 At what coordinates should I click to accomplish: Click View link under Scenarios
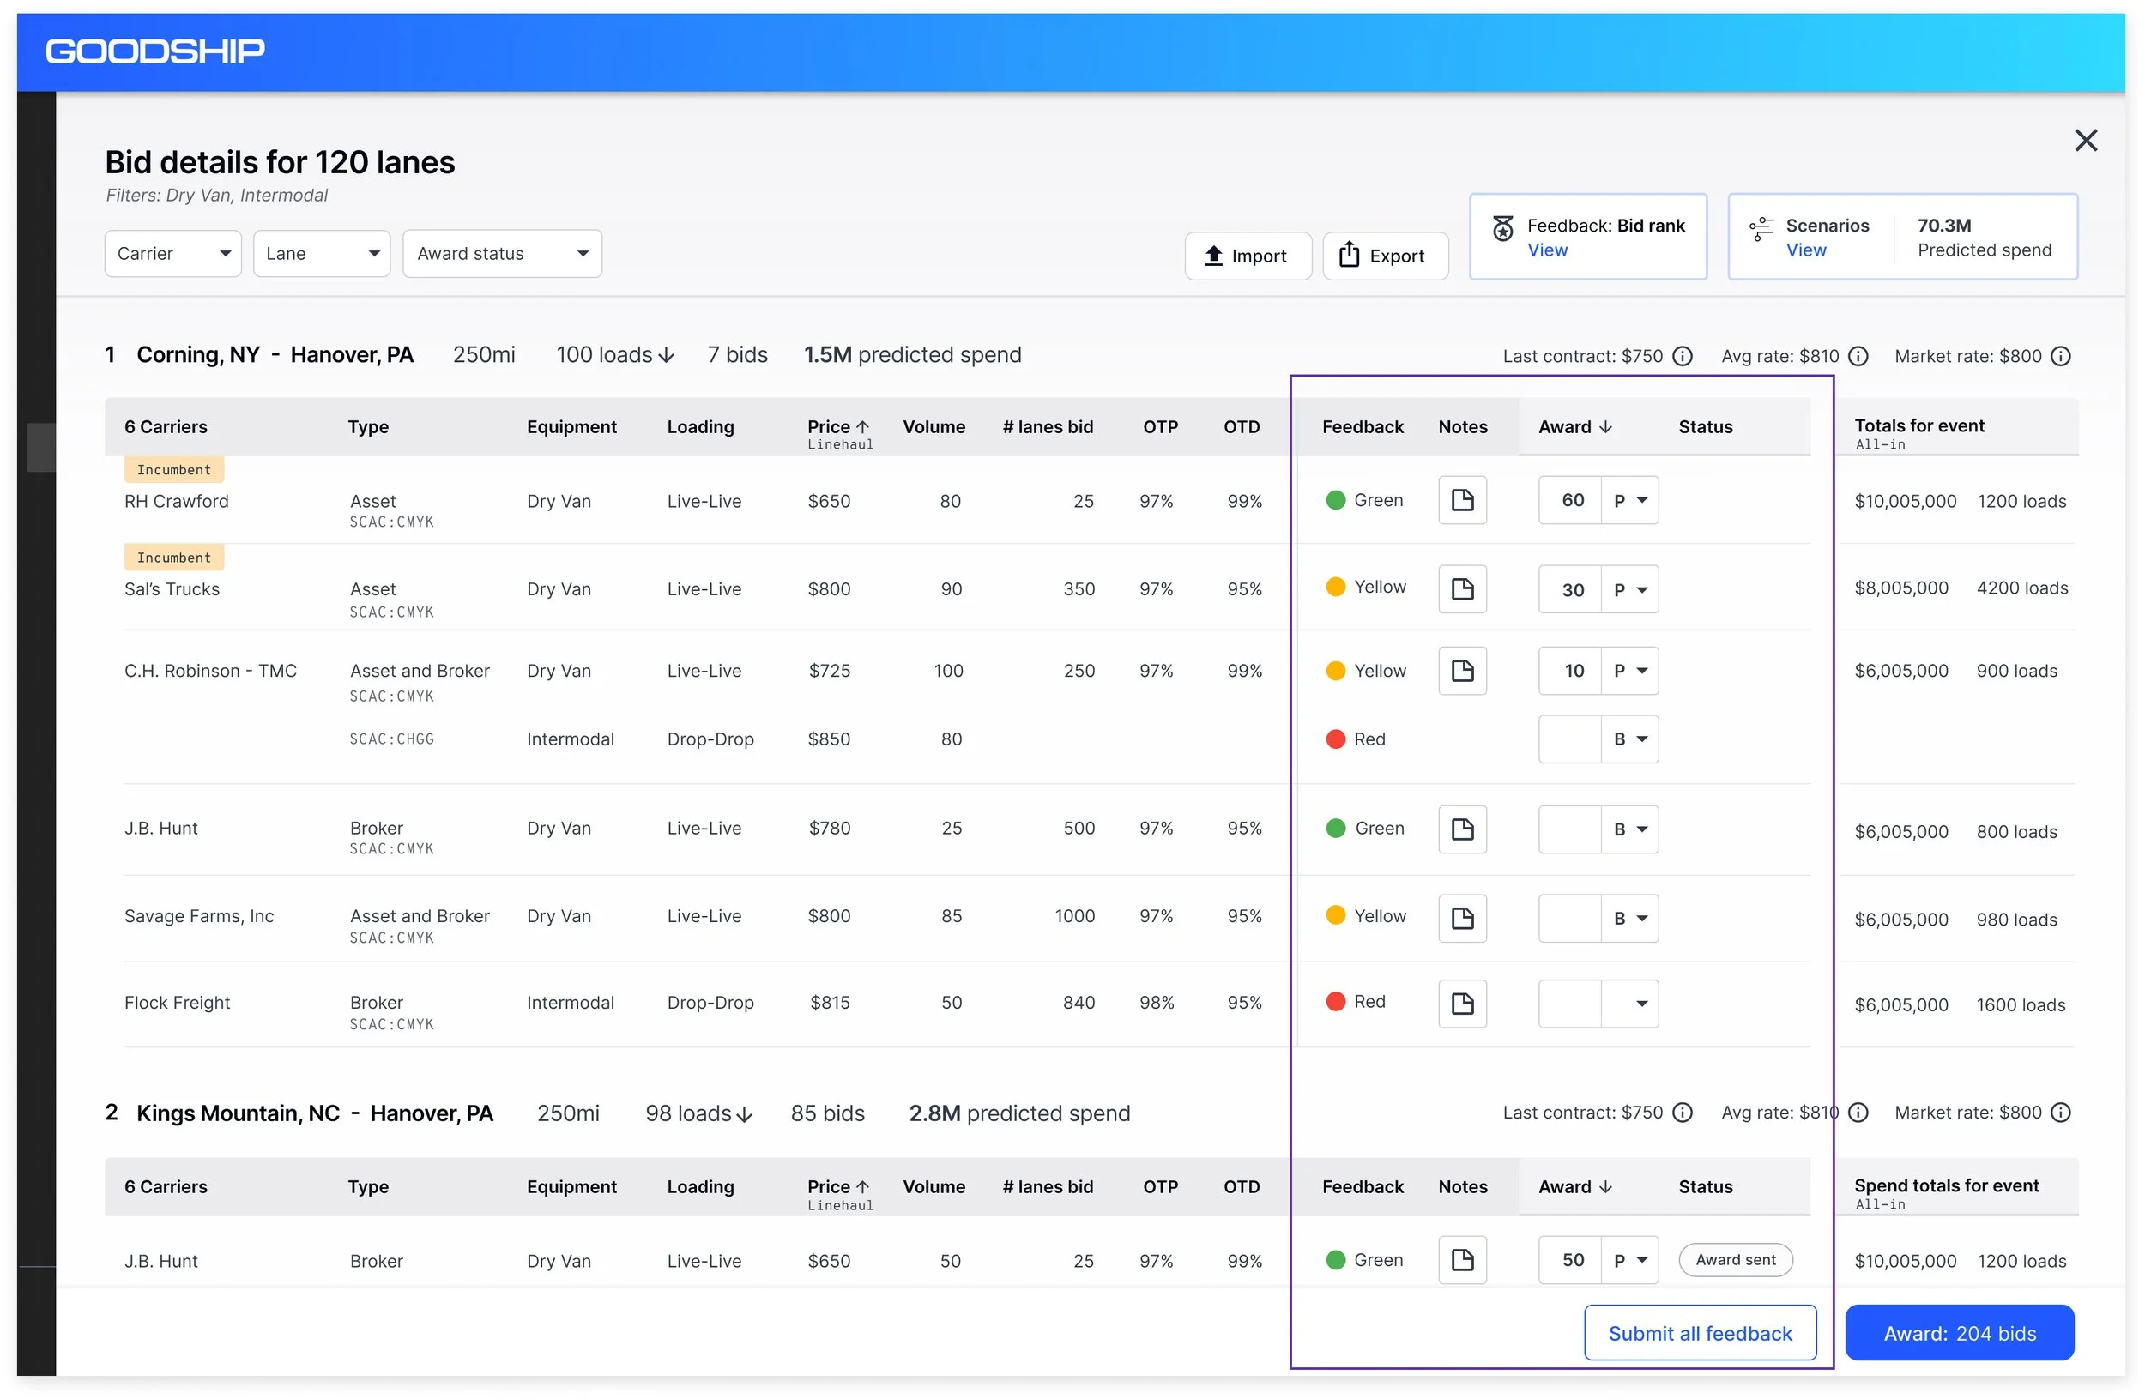[1805, 250]
